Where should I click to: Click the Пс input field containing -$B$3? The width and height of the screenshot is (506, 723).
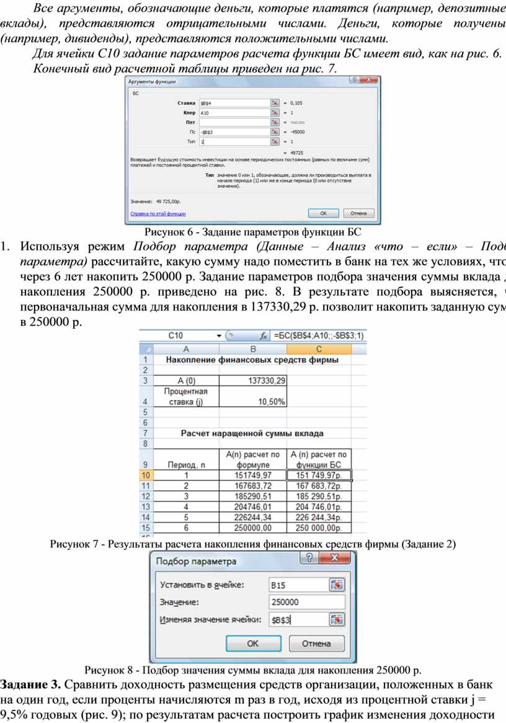[x=234, y=132]
